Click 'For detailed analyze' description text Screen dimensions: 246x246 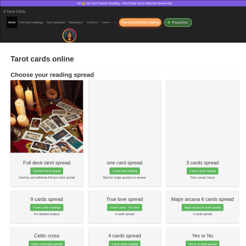tap(47, 214)
